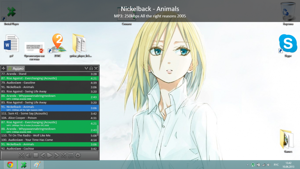Toggle the playlist lock icon
The image size is (300, 169).
pos(91,69)
